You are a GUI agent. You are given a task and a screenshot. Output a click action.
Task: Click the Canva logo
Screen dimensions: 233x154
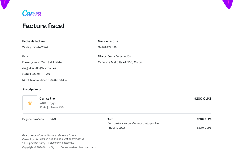[x=32, y=13]
